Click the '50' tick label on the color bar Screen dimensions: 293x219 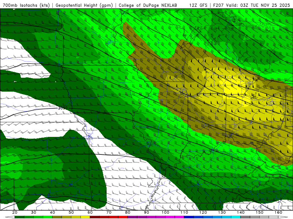71,212
